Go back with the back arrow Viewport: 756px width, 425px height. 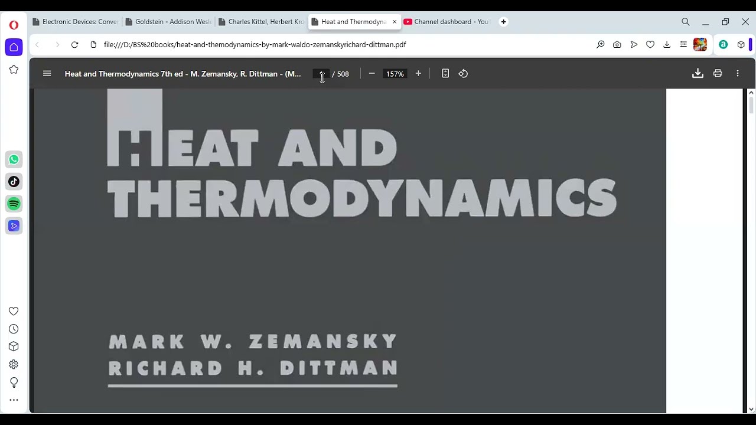37,45
